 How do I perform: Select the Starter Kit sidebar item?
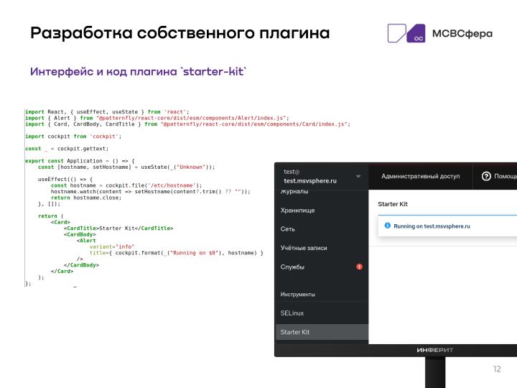pos(322,332)
